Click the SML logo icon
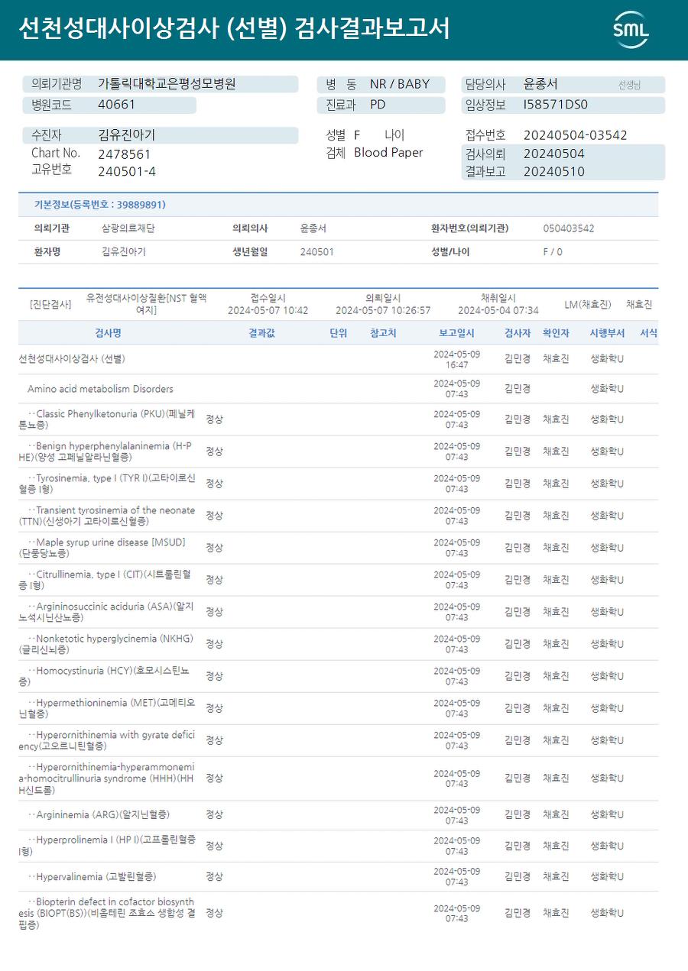 631,30
